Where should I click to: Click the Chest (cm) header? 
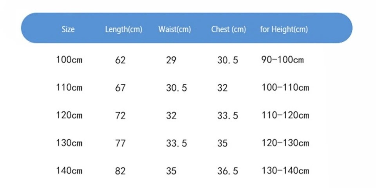(x=229, y=30)
